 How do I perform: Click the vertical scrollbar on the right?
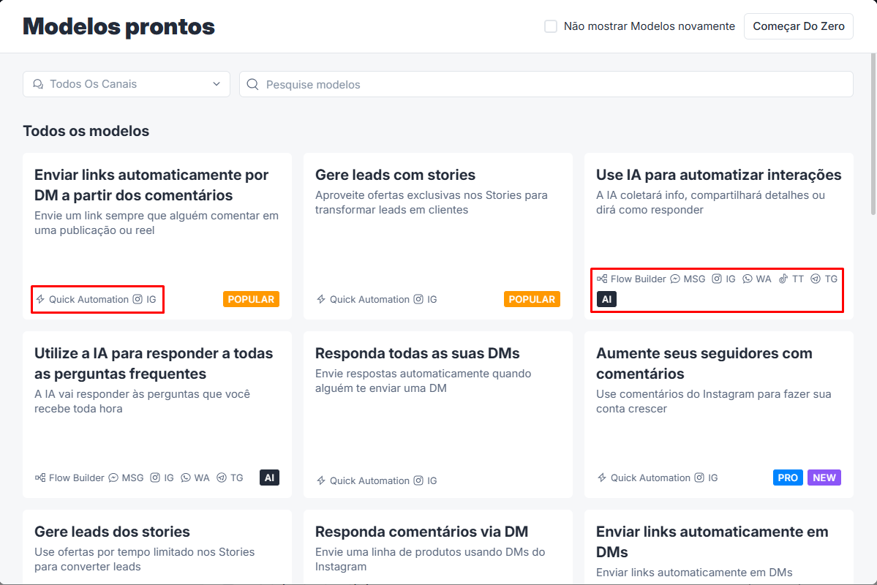click(873, 135)
